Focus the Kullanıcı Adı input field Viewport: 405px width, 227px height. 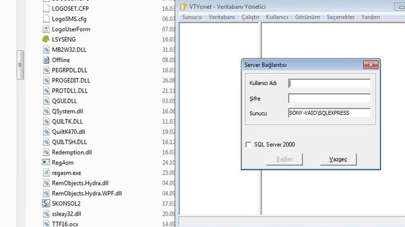point(329,83)
